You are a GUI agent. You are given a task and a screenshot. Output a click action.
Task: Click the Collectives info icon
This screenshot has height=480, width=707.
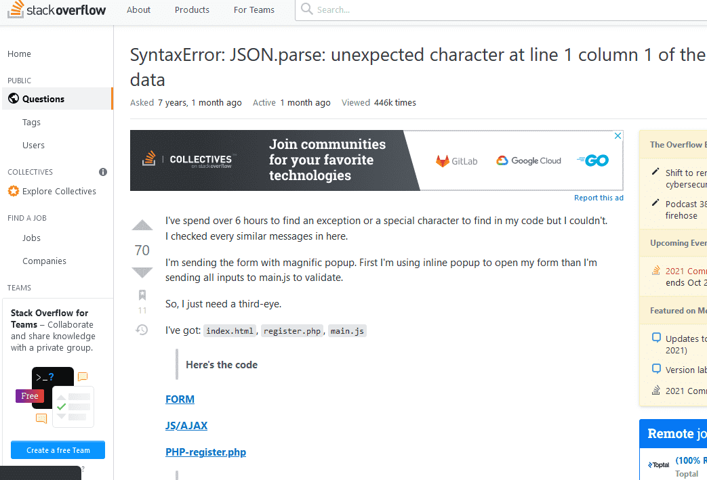point(103,172)
